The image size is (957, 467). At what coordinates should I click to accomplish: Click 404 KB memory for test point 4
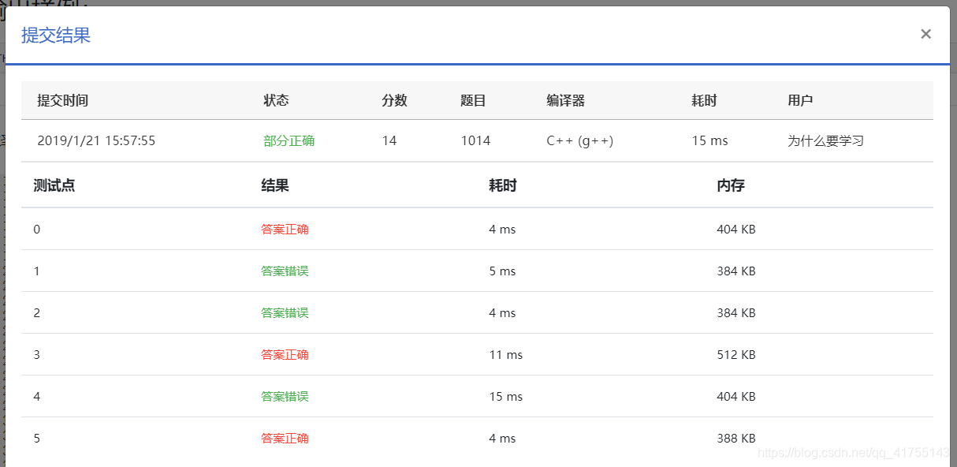tap(736, 397)
